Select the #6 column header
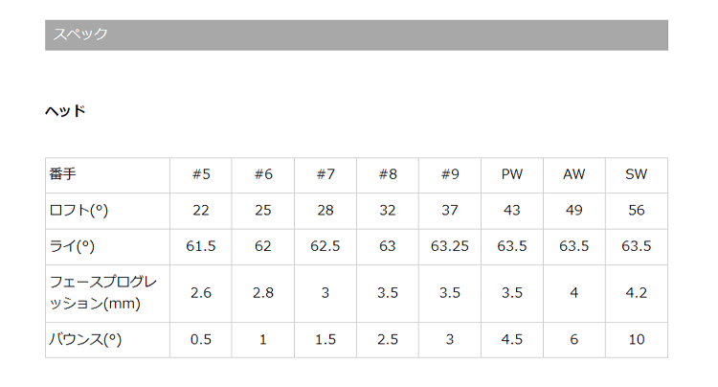Image resolution: width=718 pixels, height=387 pixels. (263, 174)
